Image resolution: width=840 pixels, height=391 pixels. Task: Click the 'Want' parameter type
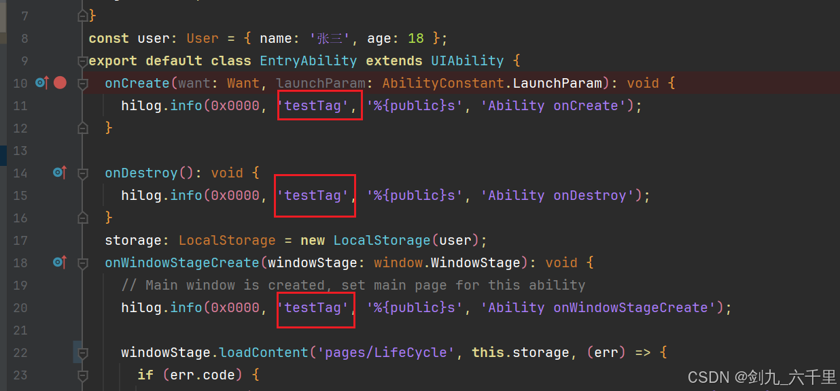pos(243,83)
